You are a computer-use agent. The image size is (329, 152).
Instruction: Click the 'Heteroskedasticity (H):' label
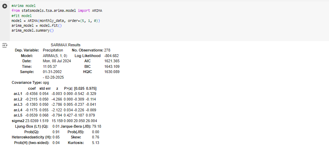[x=31, y=137]
